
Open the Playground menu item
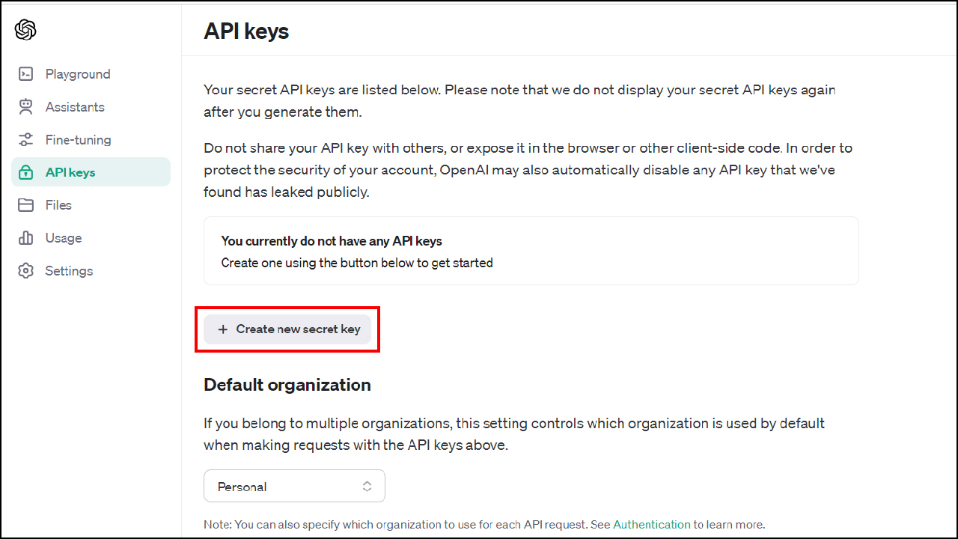pyautogui.click(x=78, y=74)
